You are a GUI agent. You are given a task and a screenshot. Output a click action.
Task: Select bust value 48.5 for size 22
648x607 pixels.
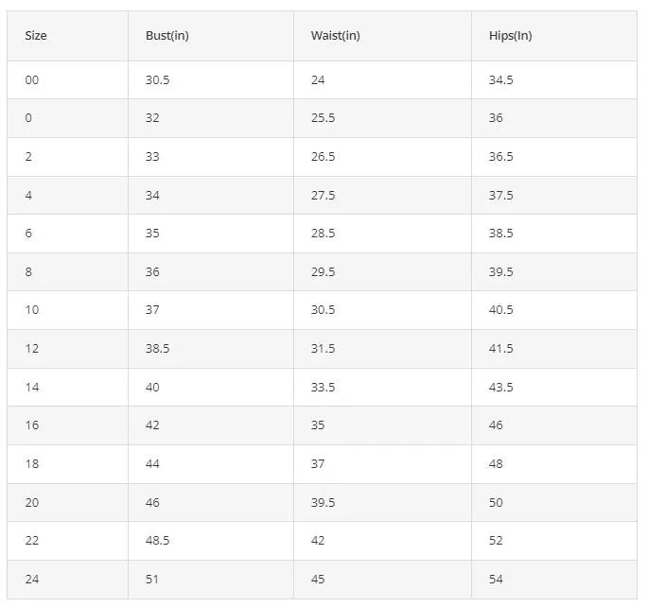point(157,540)
